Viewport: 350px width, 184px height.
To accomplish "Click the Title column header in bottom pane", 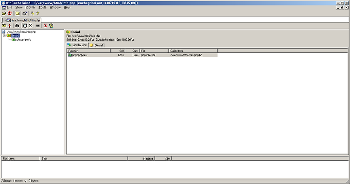I will pyautogui.click(x=84, y=159).
